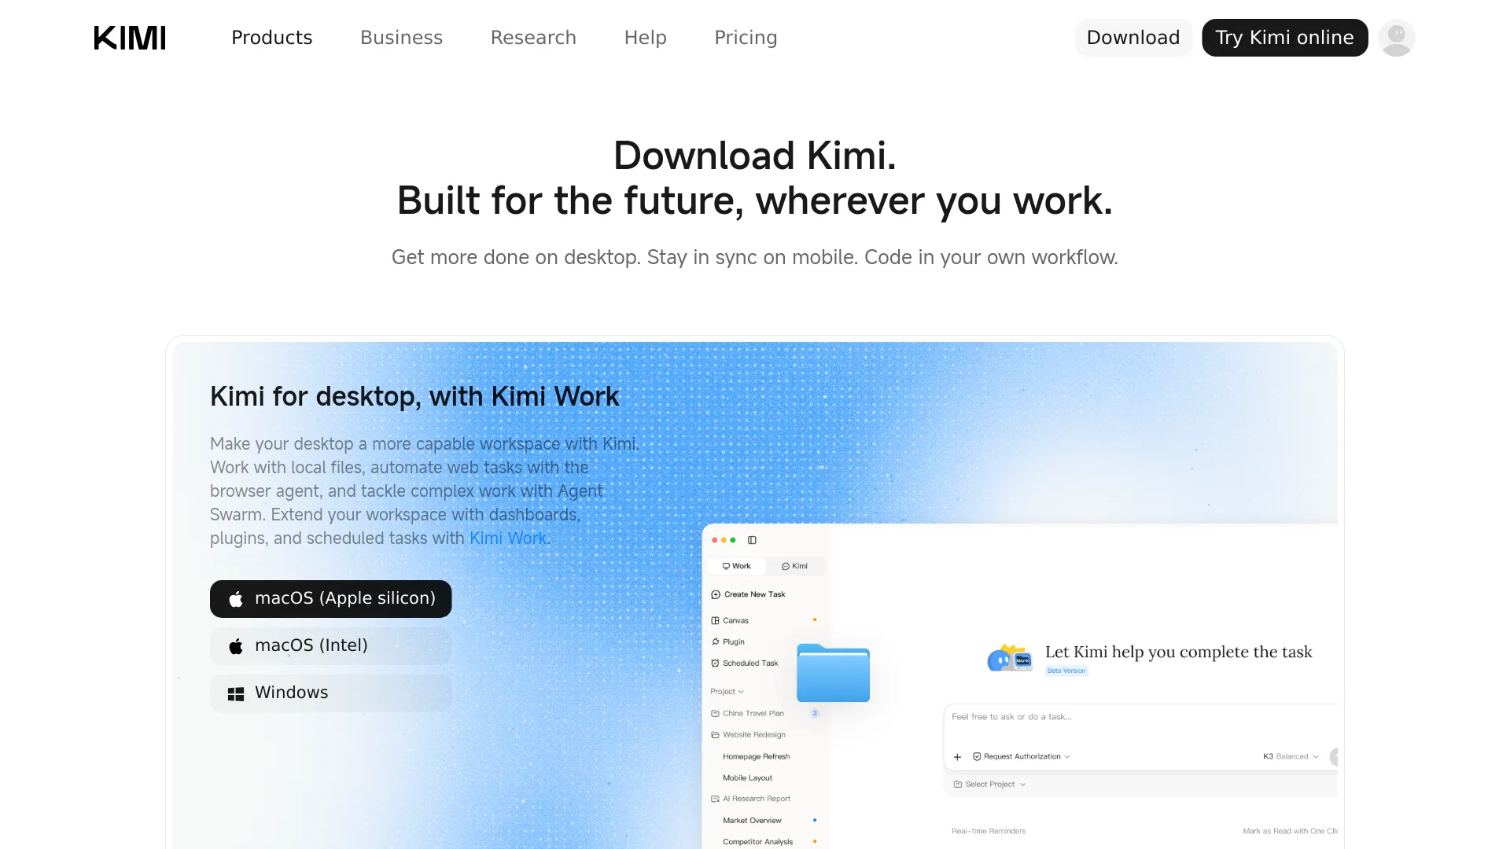
Task: Click the '3' badge on China Travel Plan
Action: (815, 713)
